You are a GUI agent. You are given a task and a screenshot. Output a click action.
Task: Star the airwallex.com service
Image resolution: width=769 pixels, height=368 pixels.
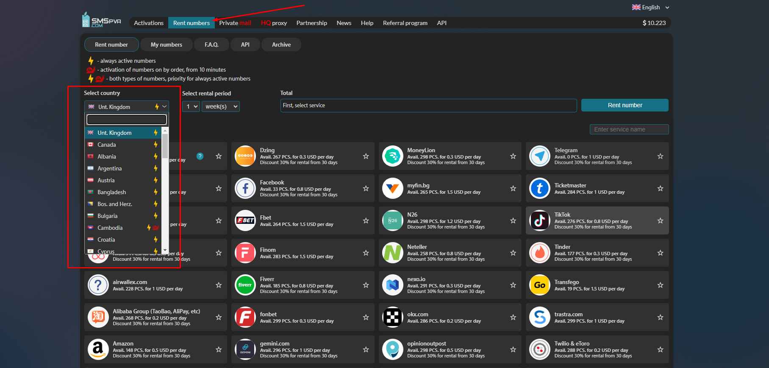coord(219,285)
